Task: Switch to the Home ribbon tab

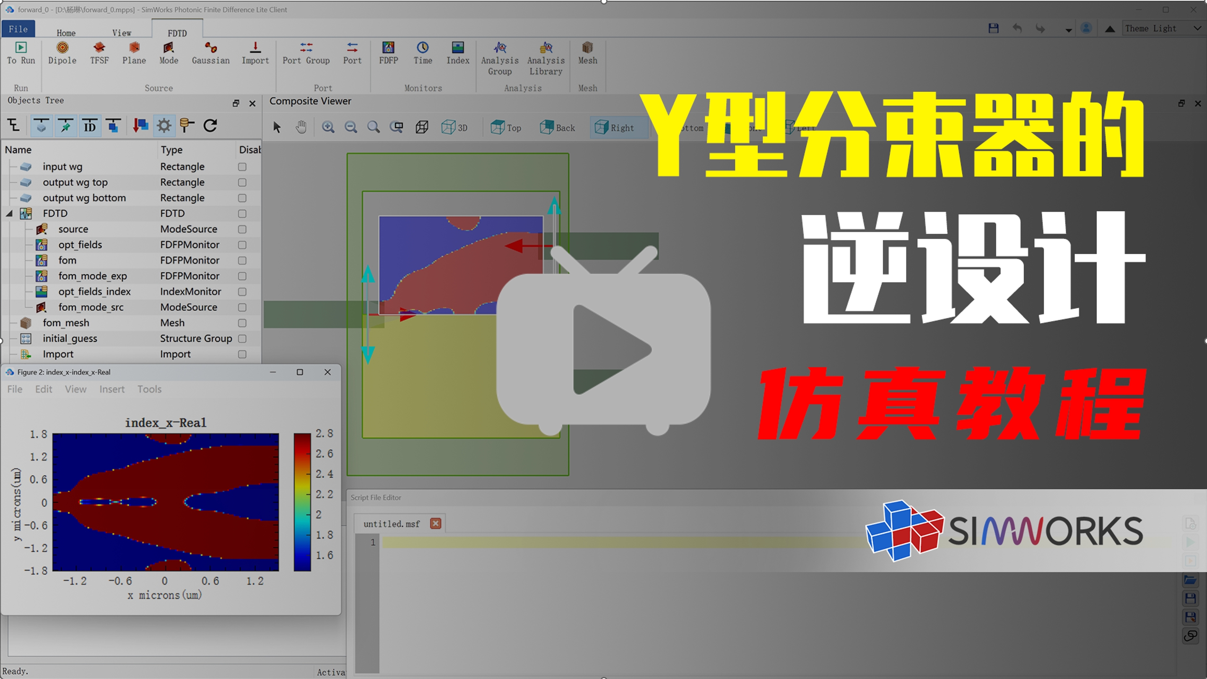Action: tap(66, 33)
